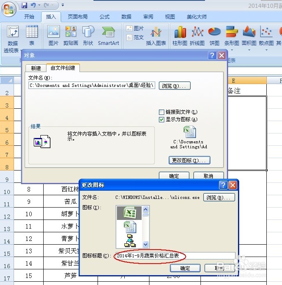Click the icon list scroll up arrow
Image resolution: width=282 pixels, height=285 pixels.
point(146,209)
